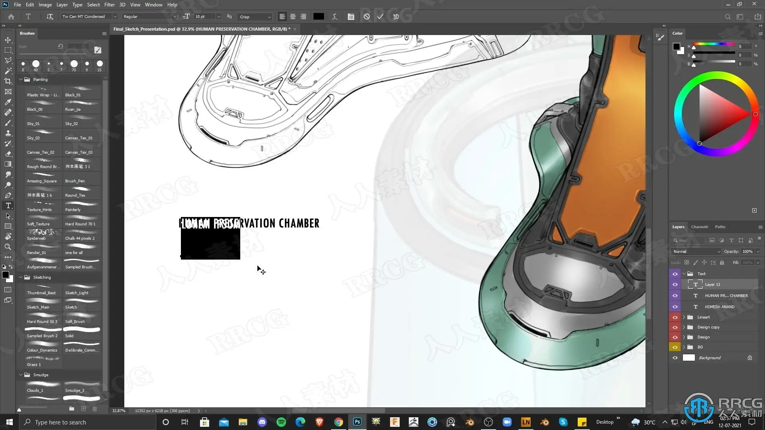Pick the Hard Round 70 1 brush
The height and width of the screenshot is (430, 765).
(x=81, y=221)
